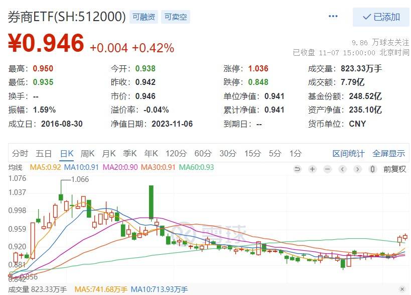This screenshot has width=411, height=295.
Task: Click the 可融资 tag
Action: (144, 17)
